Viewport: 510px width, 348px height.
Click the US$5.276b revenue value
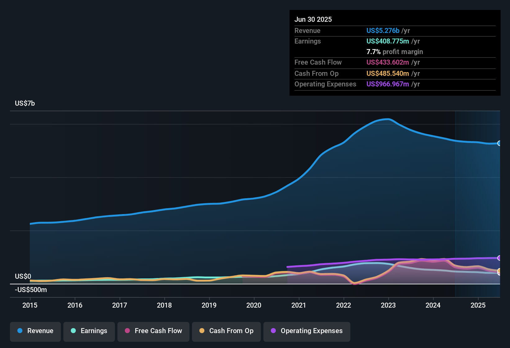click(x=383, y=31)
